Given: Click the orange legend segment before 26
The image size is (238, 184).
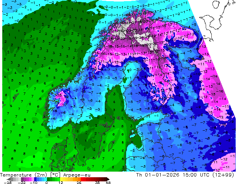Looking at the screenshot, I should point(79,179).
